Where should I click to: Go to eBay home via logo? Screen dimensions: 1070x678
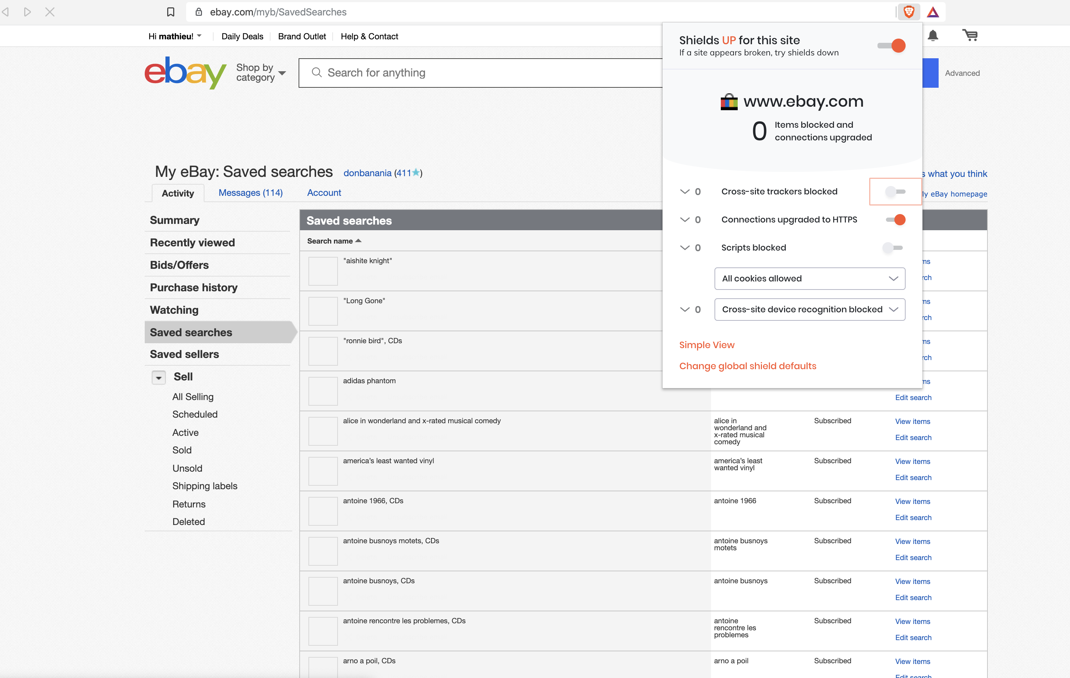coord(185,72)
